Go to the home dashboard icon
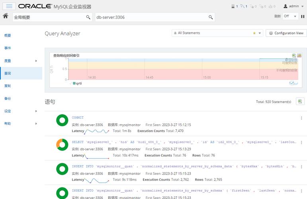This screenshot has height=199, width=307. pyautogui.click(x=6, y=16)
